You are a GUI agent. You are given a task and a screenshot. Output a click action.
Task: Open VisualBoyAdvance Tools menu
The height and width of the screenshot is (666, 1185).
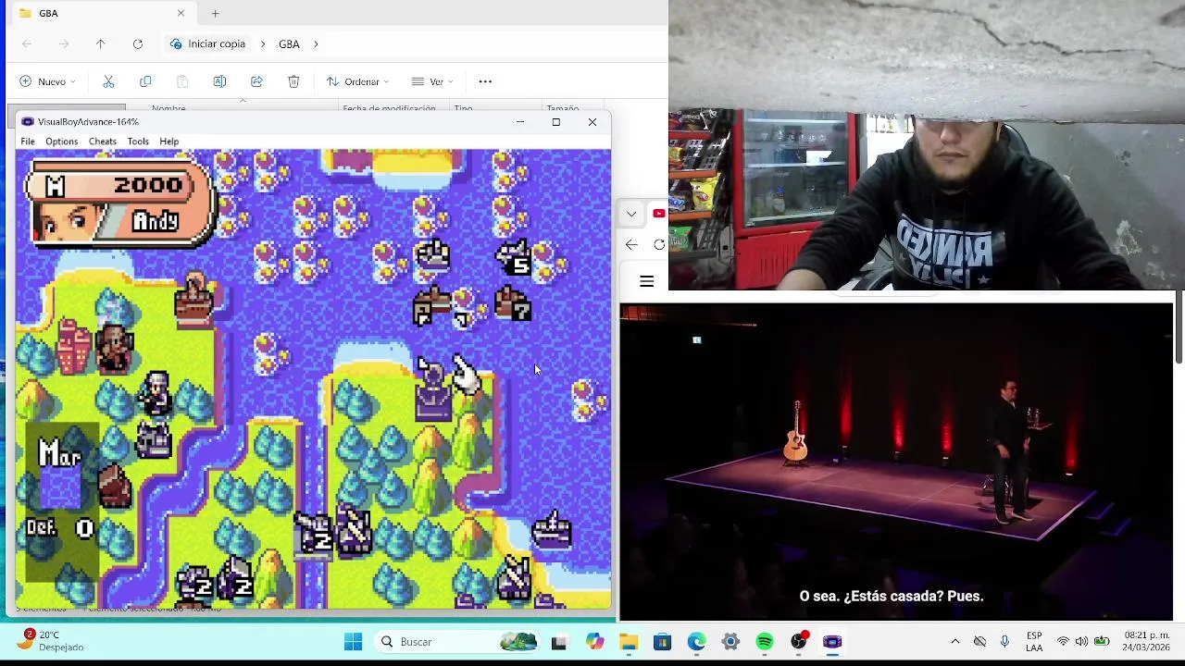138,142
